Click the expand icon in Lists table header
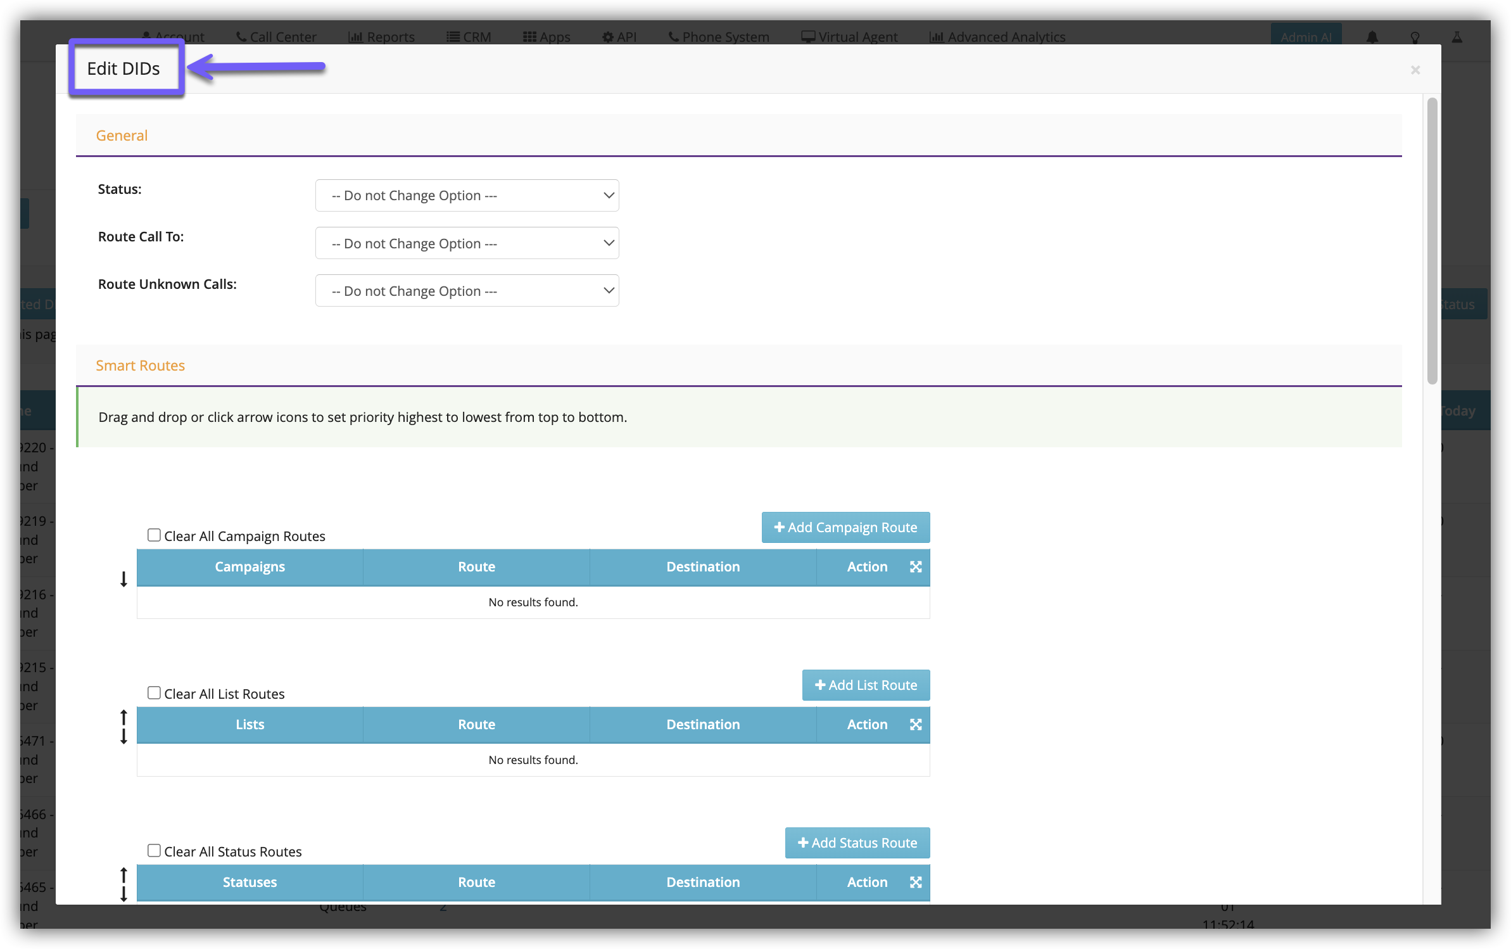The image size is (1511, 949). click(916, 725)
